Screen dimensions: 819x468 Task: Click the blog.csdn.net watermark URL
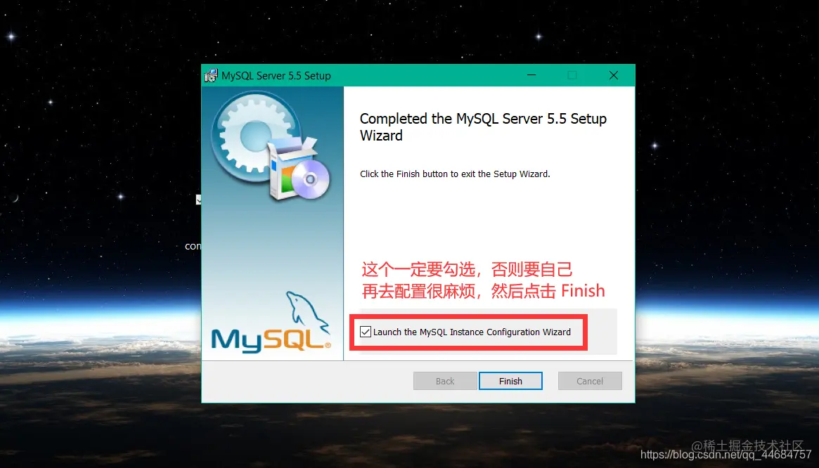[726, 455]
